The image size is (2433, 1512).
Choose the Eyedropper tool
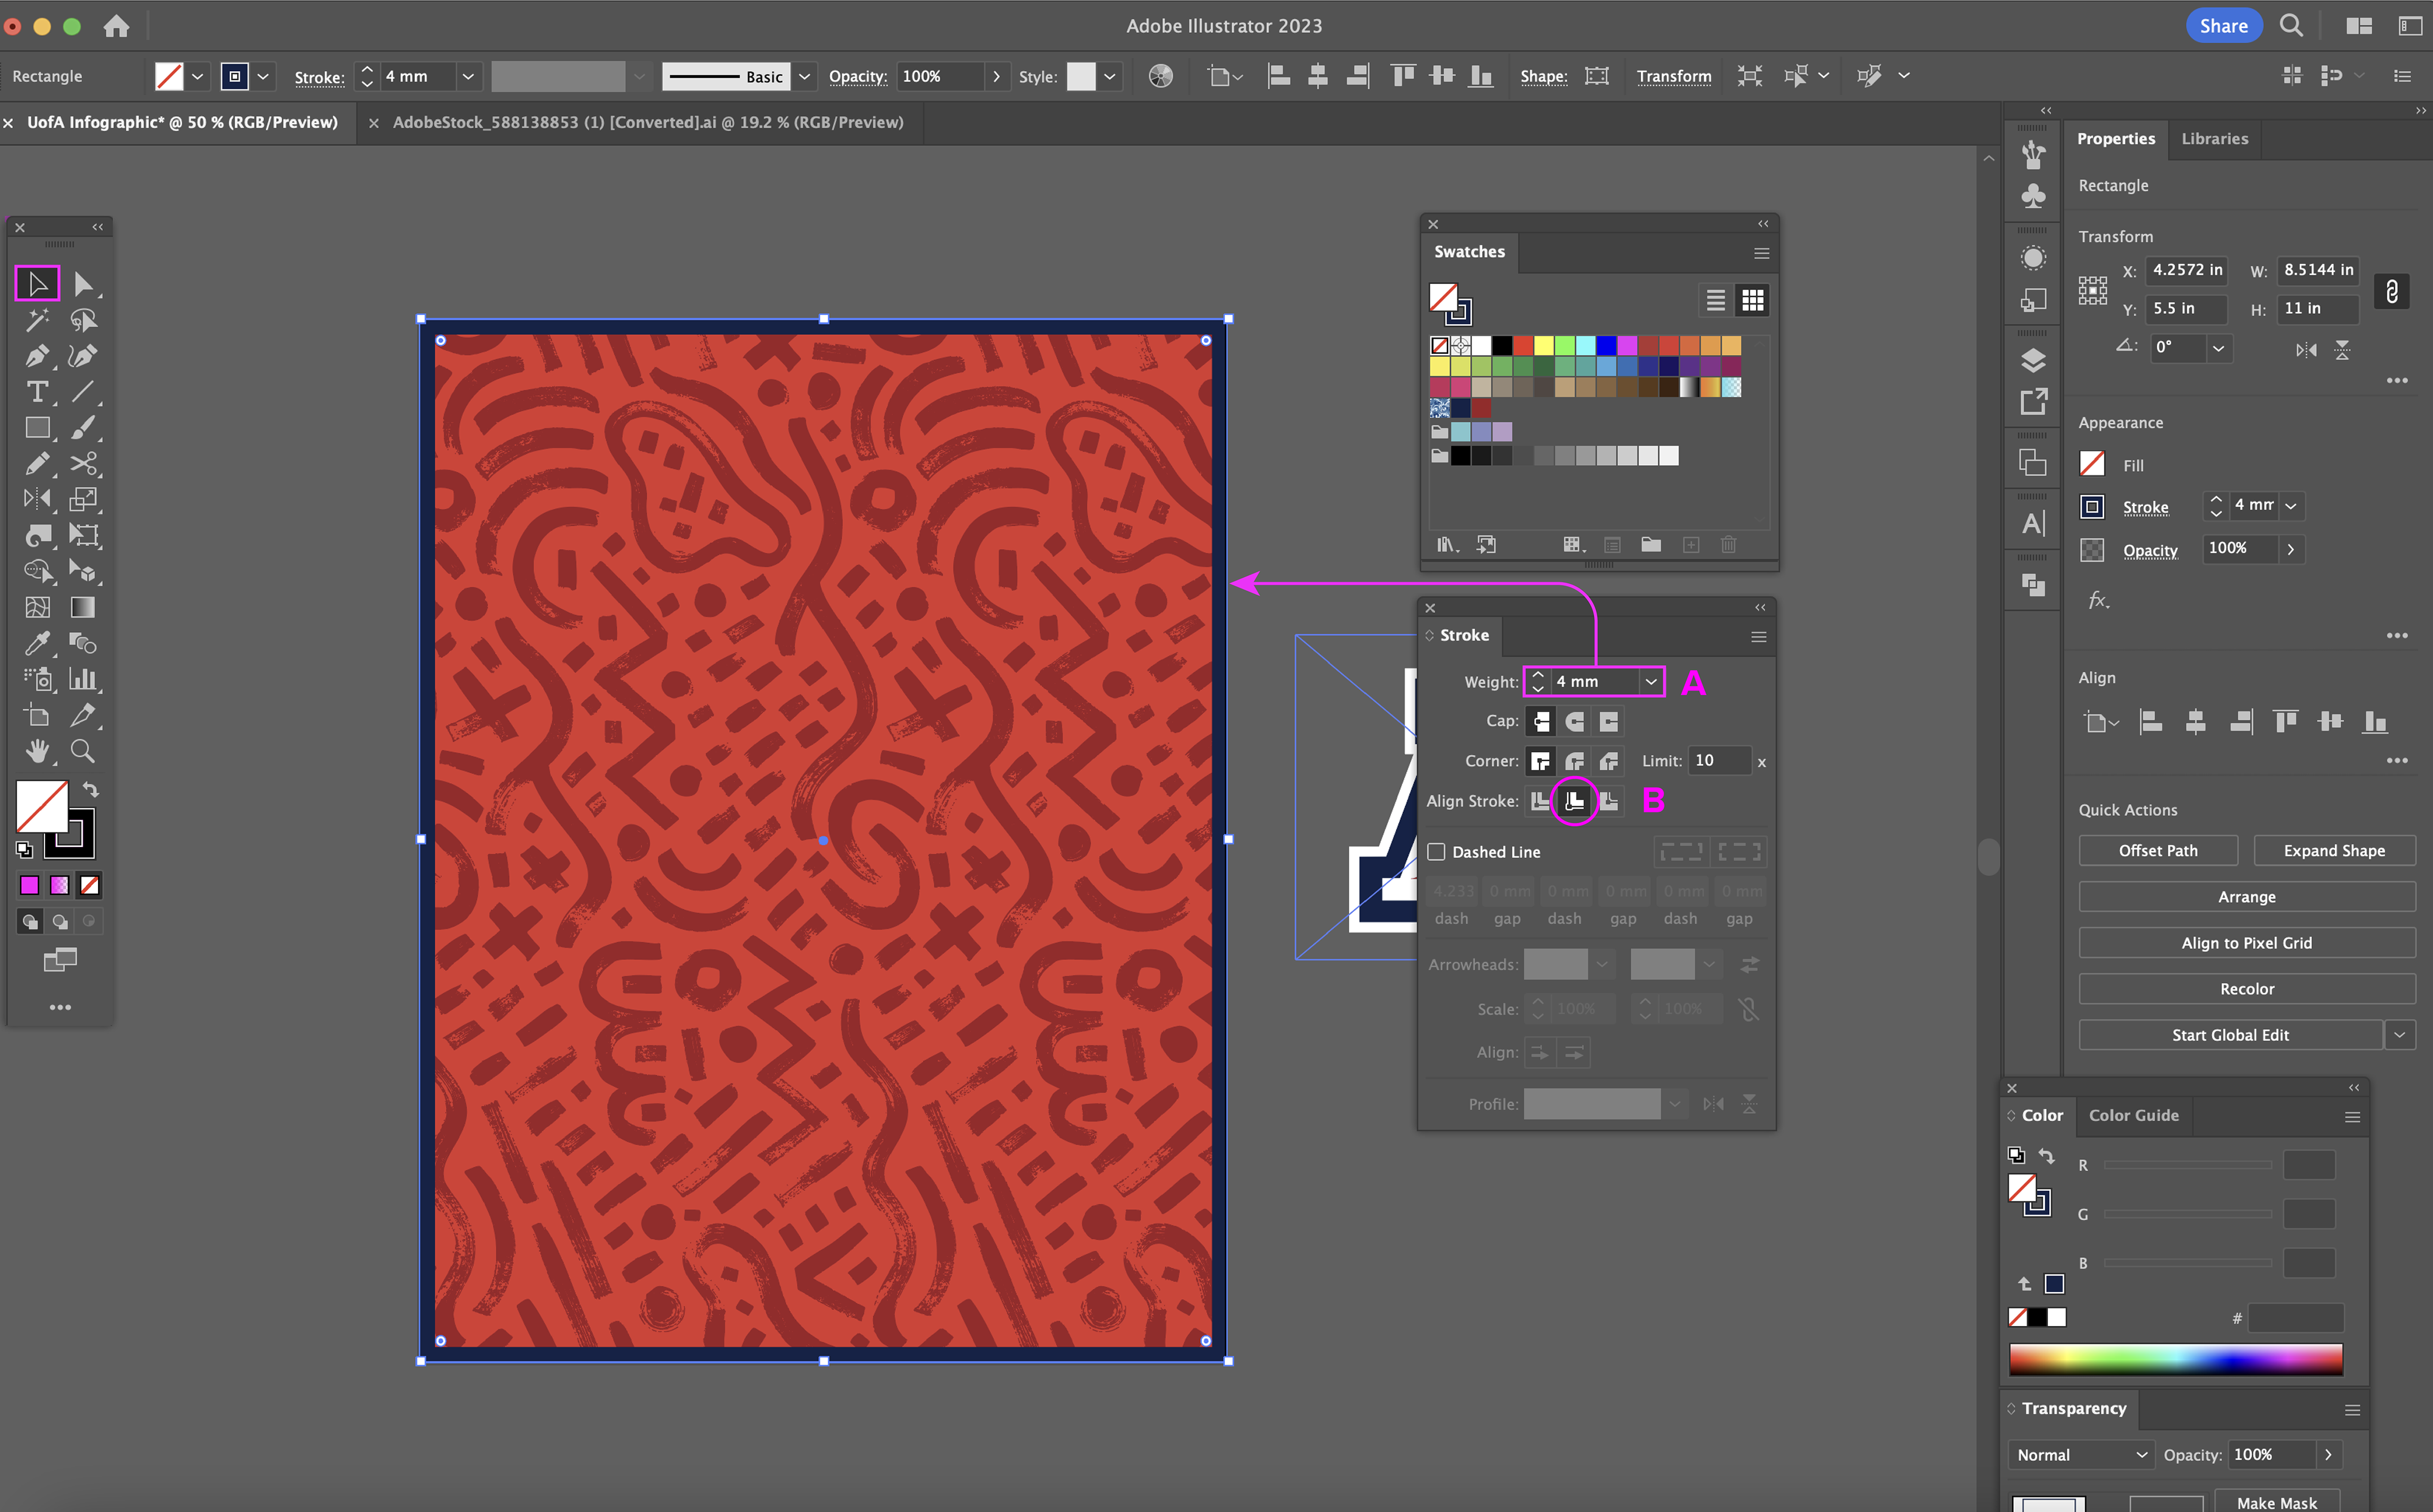pos(37,643)
